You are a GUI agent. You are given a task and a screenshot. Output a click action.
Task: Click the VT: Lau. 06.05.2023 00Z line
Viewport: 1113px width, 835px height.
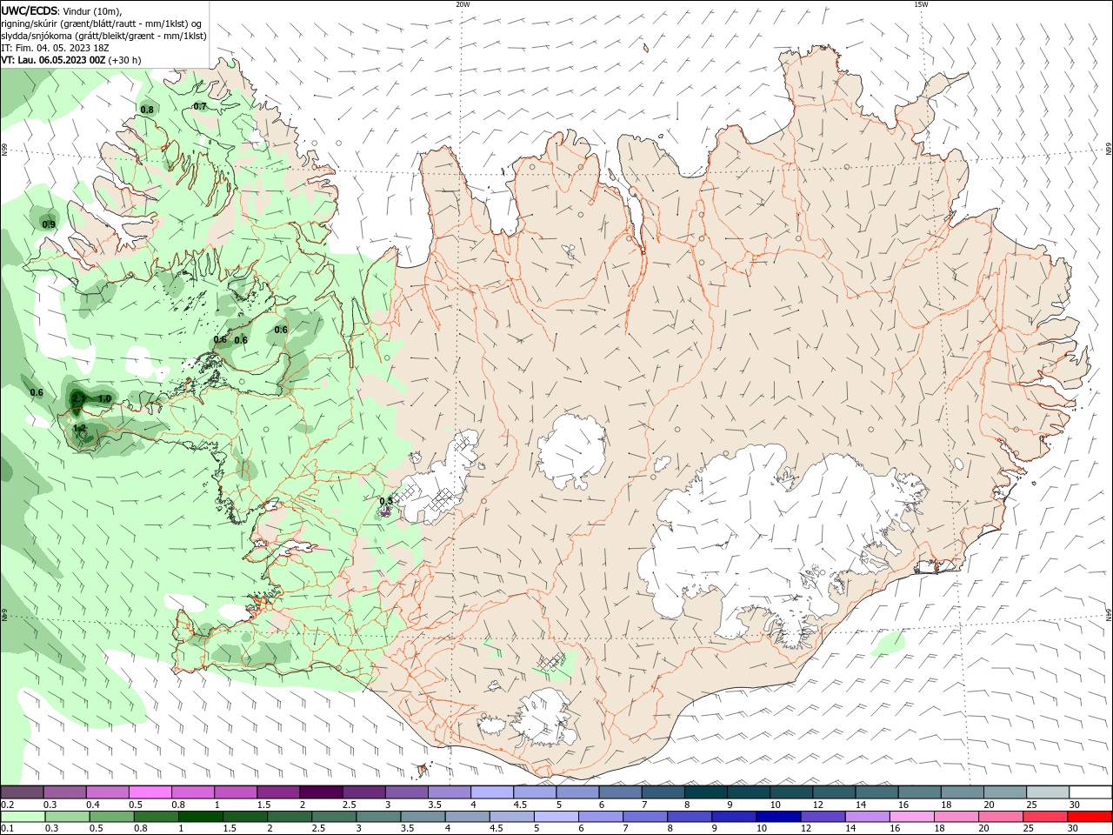coord(53,60)
